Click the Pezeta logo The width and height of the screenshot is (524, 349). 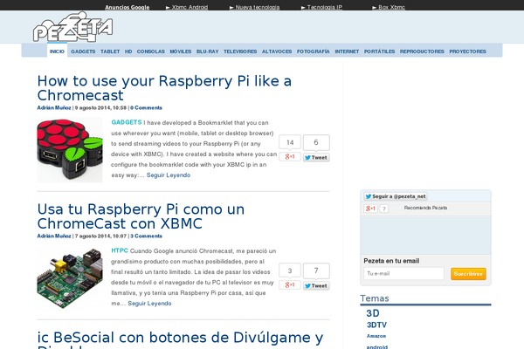tap(72, 27)
